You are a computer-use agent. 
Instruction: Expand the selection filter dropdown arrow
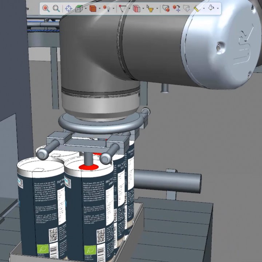click(157, 8)
